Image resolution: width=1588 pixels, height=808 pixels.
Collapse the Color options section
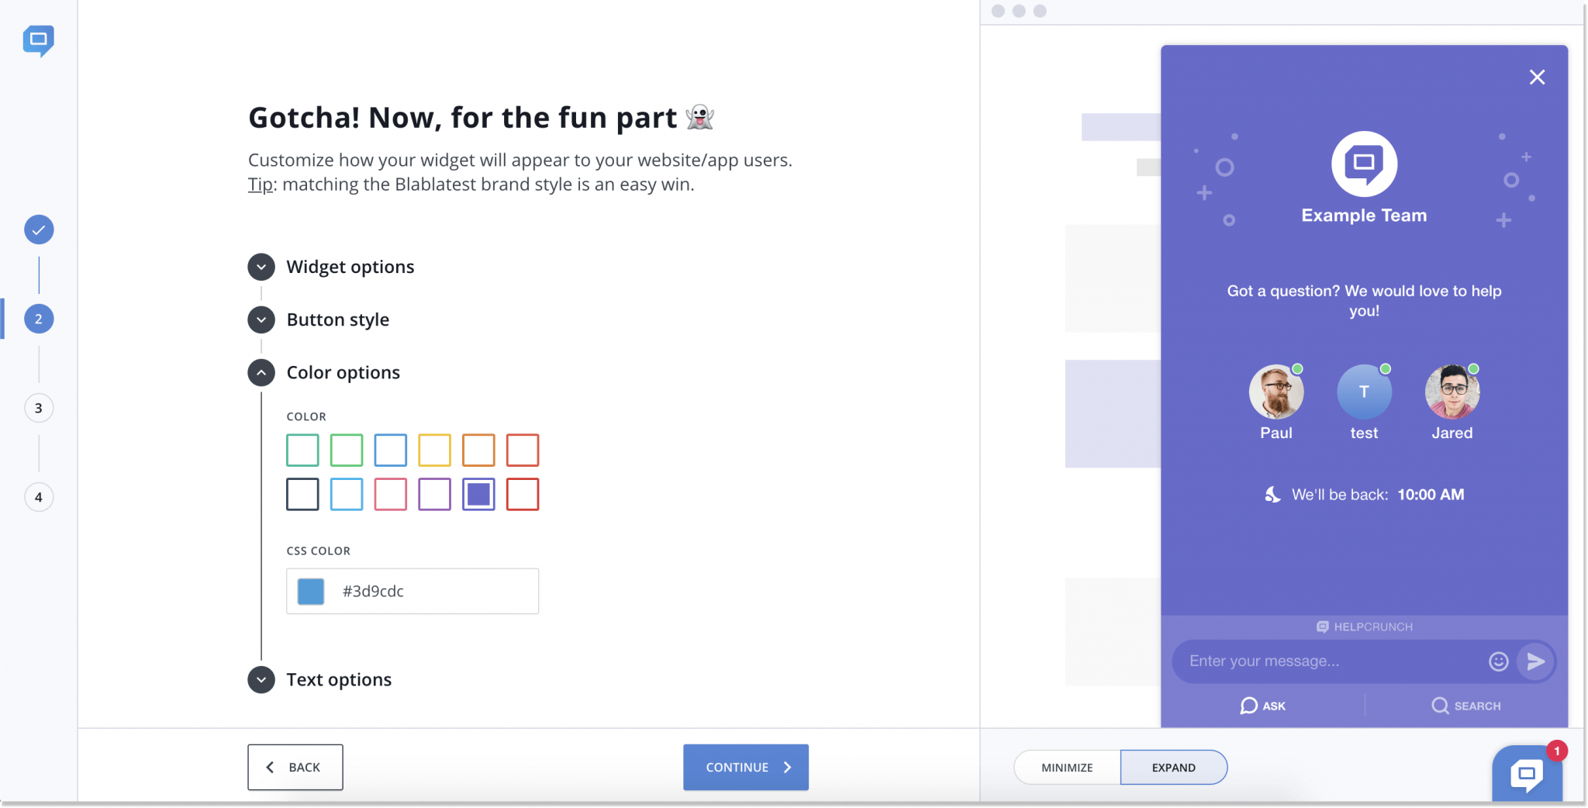[261, 372]
